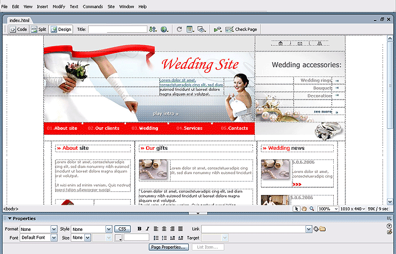Open the Properties panel options menu icon
The image size is (396, 254).
coord(389,219)
